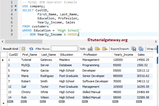Select the '55000' yearly income cell
Screen dimensions: 160x106
pos(124,71)
